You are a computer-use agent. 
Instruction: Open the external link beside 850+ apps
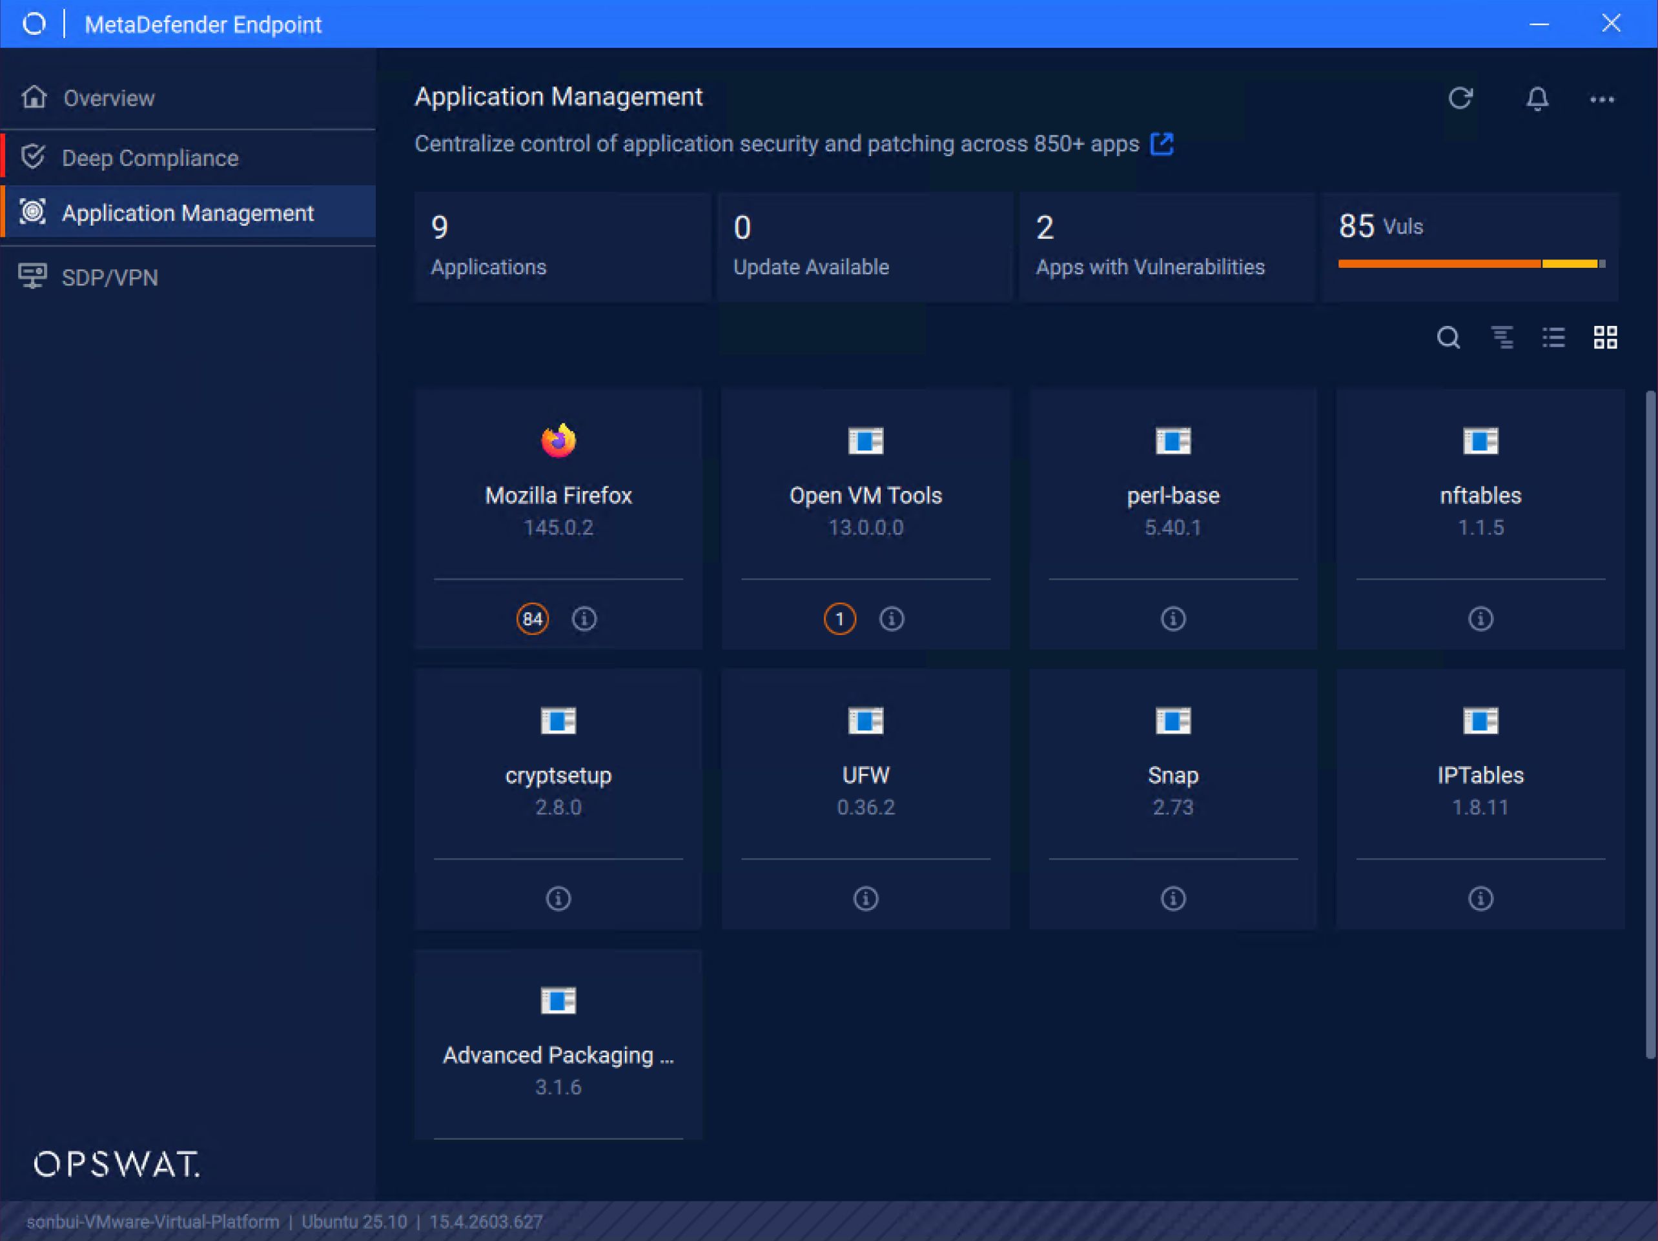click(1161, 143)
